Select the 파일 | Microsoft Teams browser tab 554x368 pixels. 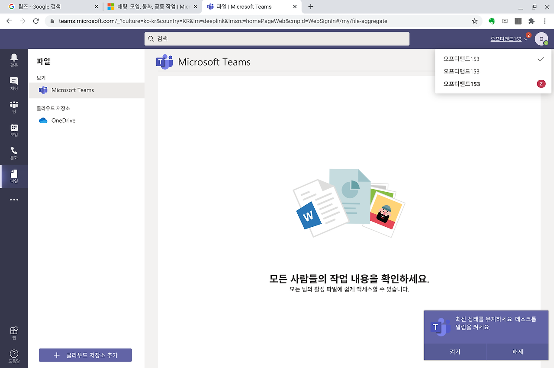[x=251, y=7]
